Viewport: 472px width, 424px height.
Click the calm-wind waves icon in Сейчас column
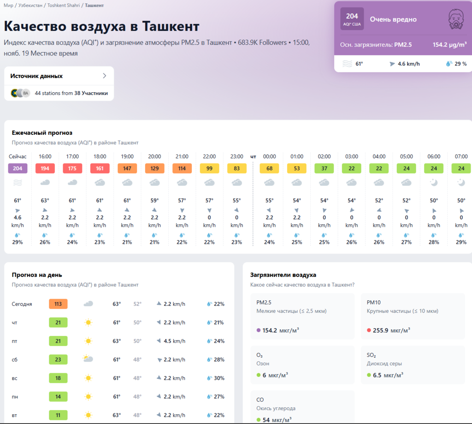pyautogui.click(x=18, y=183)
